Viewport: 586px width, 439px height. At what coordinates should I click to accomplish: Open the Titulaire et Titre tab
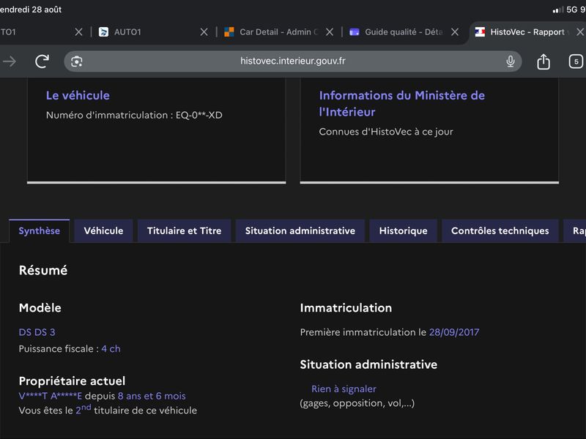184,230
